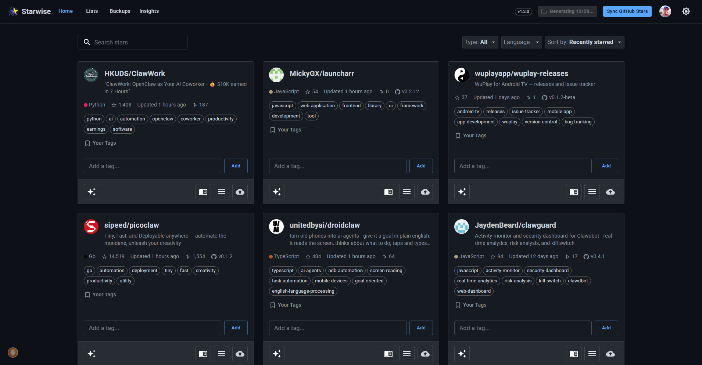Open the unitedbyai/droidclaw repository link
The width and height of the screenshot is (702, 365).
(325, 225)
